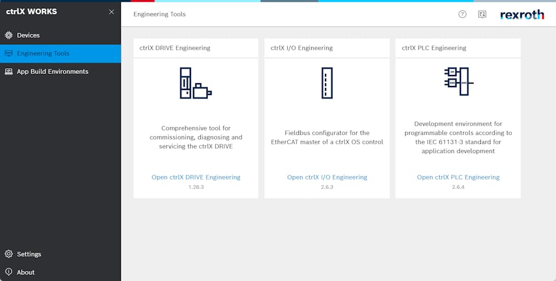The width and height of the screenshot is (556, 281).
Task: Click the ctrlX WORKS title text
Action: pyautogui.click(x=32, y=12)
